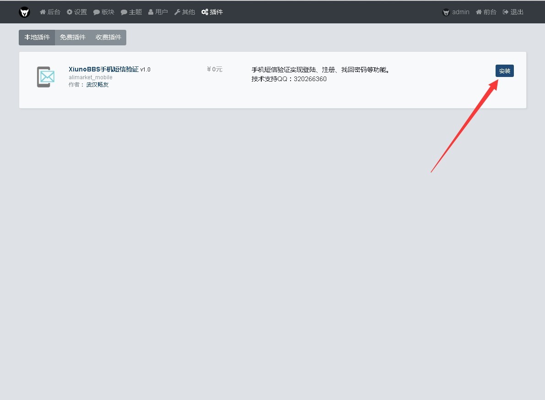Viewport: 545px width, 400px height.
Task: Click the 技术支持QQ：320266360 text
Action: point(289,79)
